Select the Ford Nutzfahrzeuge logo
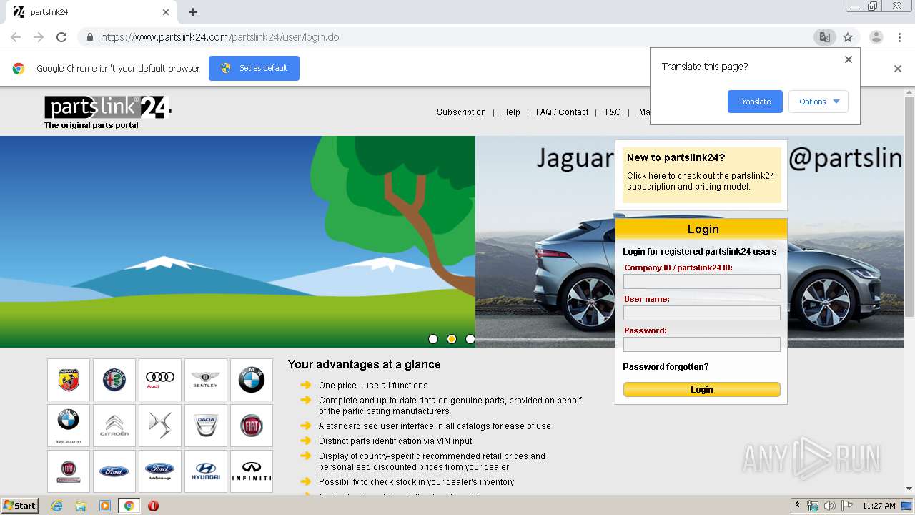The height and width of the screenshot is (515, 915). click(x=160, y=471)
